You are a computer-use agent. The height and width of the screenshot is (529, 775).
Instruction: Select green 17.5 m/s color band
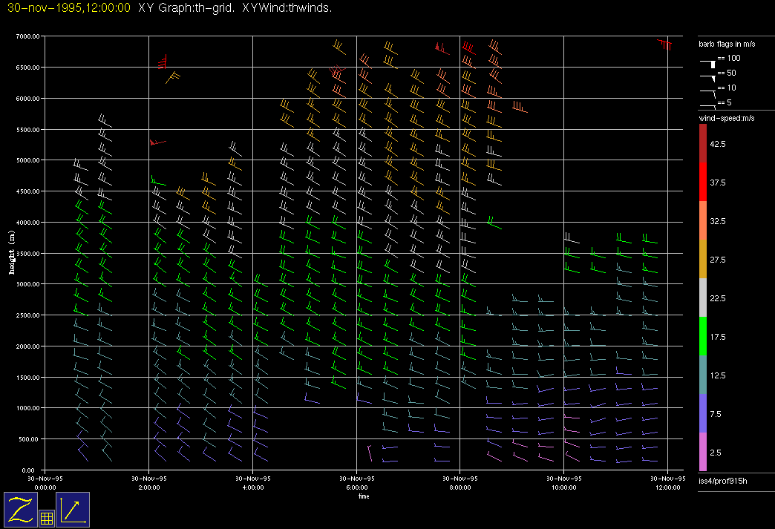coord(702,336)
